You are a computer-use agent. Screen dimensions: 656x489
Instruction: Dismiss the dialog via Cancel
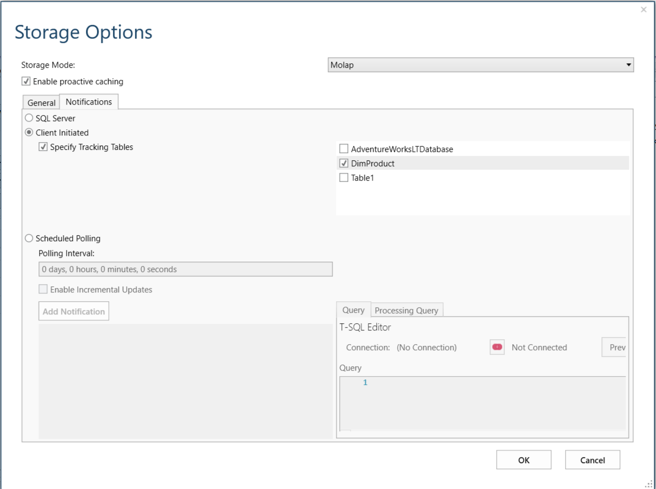pos(592,459)
